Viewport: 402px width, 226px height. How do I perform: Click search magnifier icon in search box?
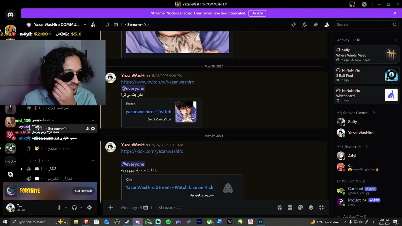pos(395,24)
